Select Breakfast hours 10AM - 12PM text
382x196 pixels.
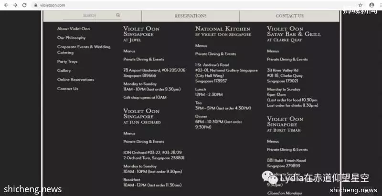point(152,185)
